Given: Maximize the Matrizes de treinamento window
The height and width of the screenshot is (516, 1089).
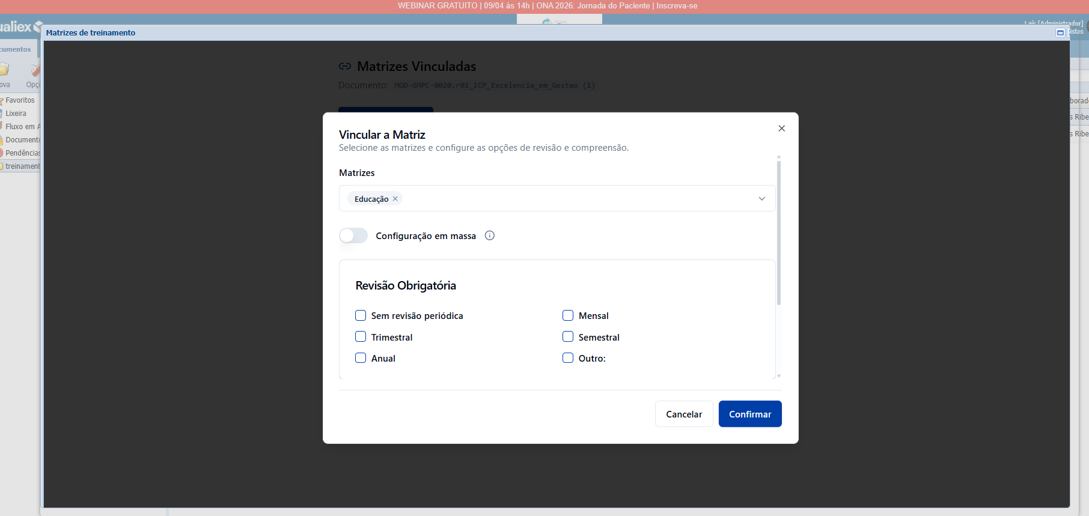Looking at the screenshot, I should 1060,33.
